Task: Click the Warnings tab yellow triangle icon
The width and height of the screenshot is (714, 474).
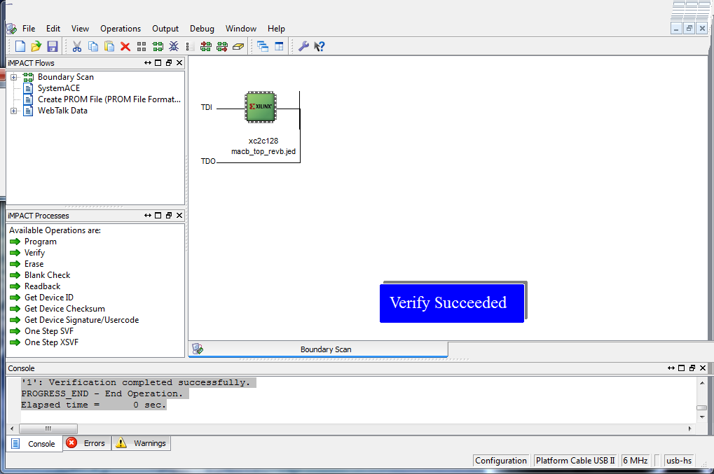Action: click(121, 442)
